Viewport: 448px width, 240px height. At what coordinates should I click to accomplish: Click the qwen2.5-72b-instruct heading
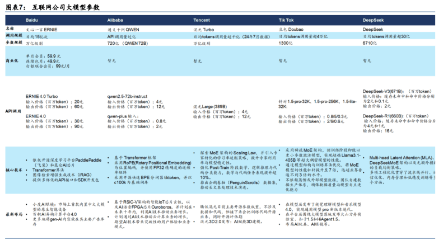[128, 96]
